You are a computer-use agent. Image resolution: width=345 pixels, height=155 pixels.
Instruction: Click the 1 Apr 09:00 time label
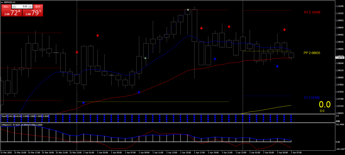pyautogui.click(x=144, y=153)
